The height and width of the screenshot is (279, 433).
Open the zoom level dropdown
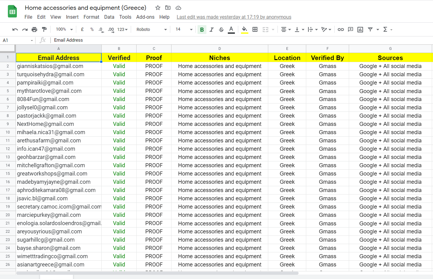pos(64,29)
